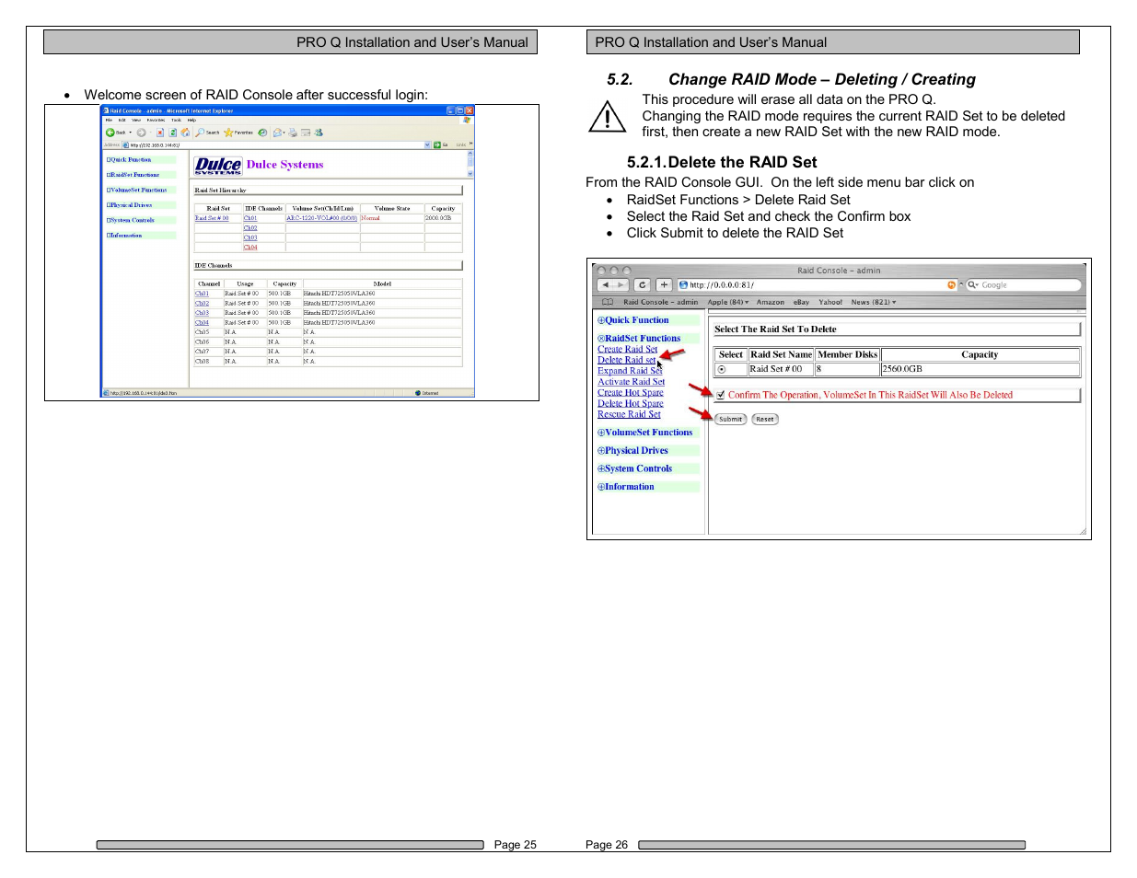
Task: Click the Refresh icon in Internet Explorer
Action: (173, 133)
